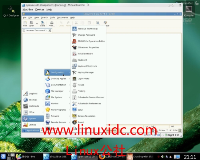The height and width of the screenshot is (160, 200).
Task: Open Konsole desktop icon
Action: [189, 12]
